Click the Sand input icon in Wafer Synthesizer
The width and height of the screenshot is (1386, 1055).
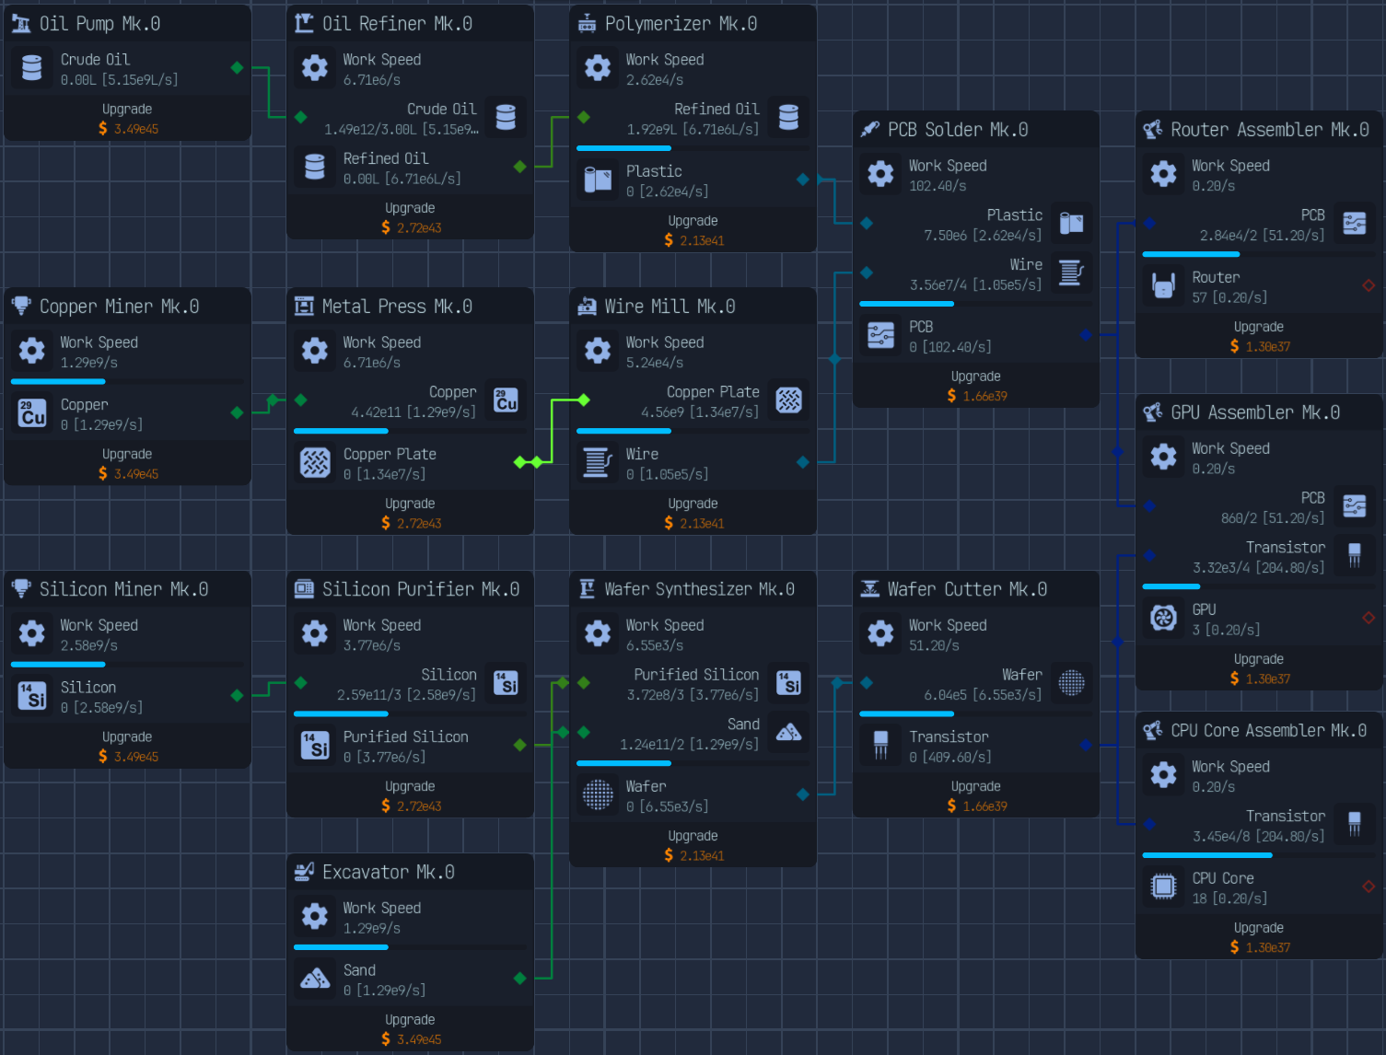point(789,733)
